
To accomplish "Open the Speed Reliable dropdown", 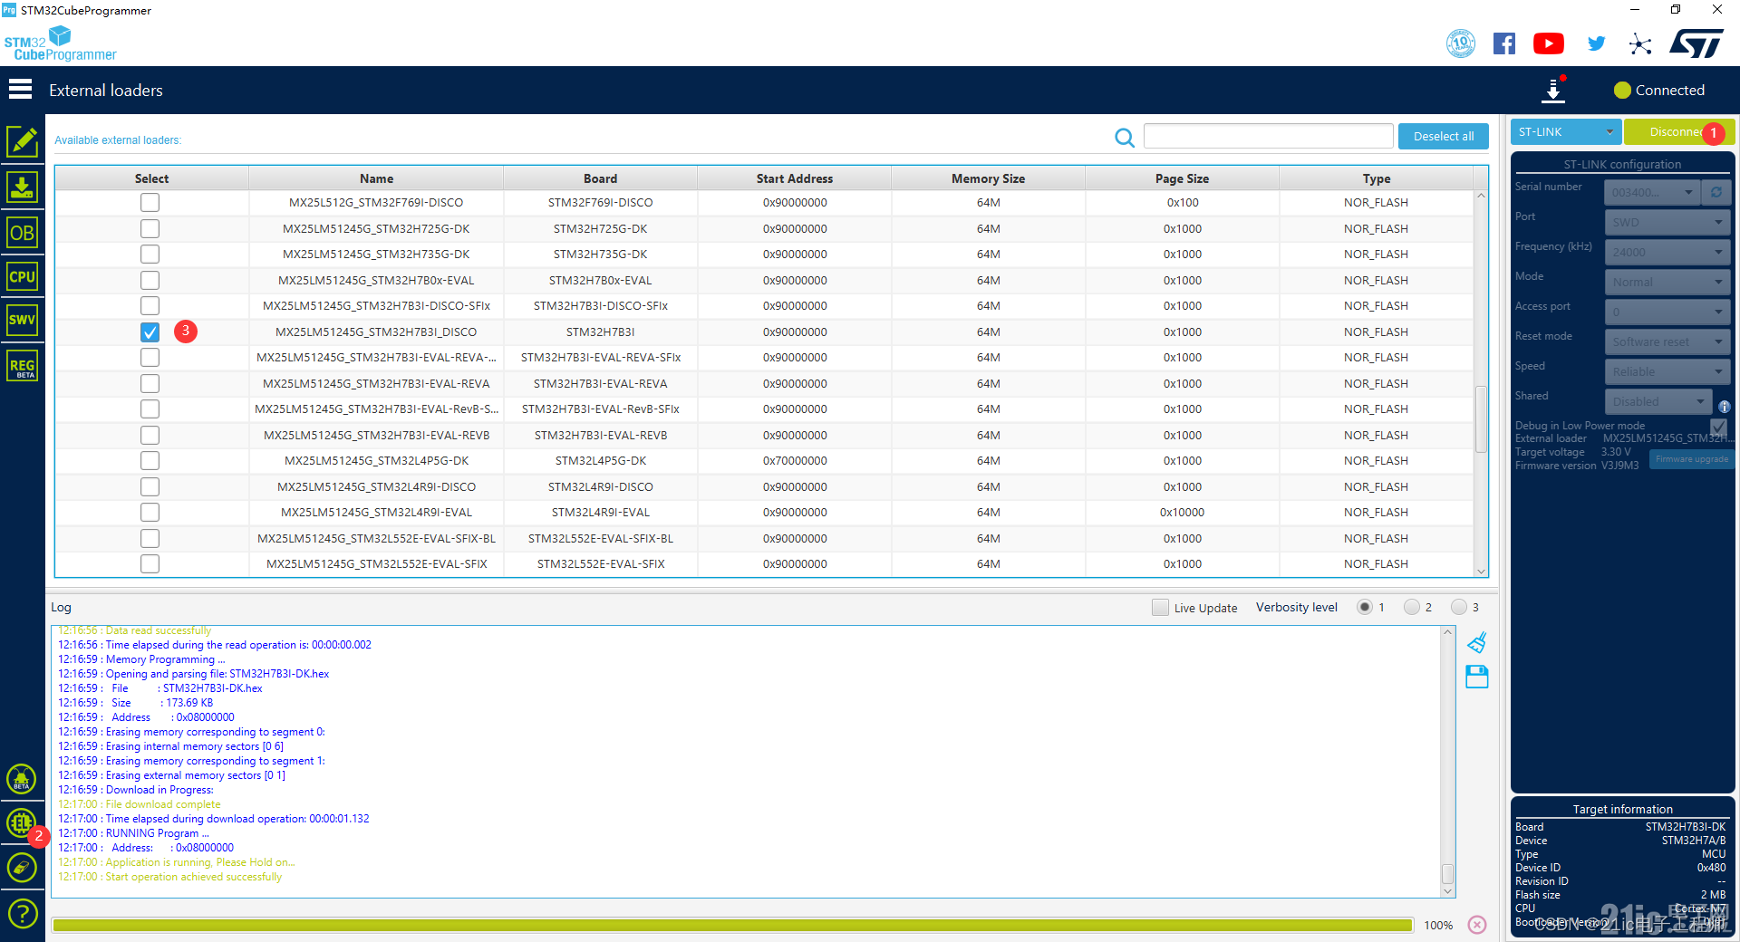I will [1667, 371].
